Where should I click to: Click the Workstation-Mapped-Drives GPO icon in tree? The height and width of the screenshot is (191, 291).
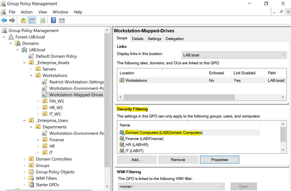[45, 95]
